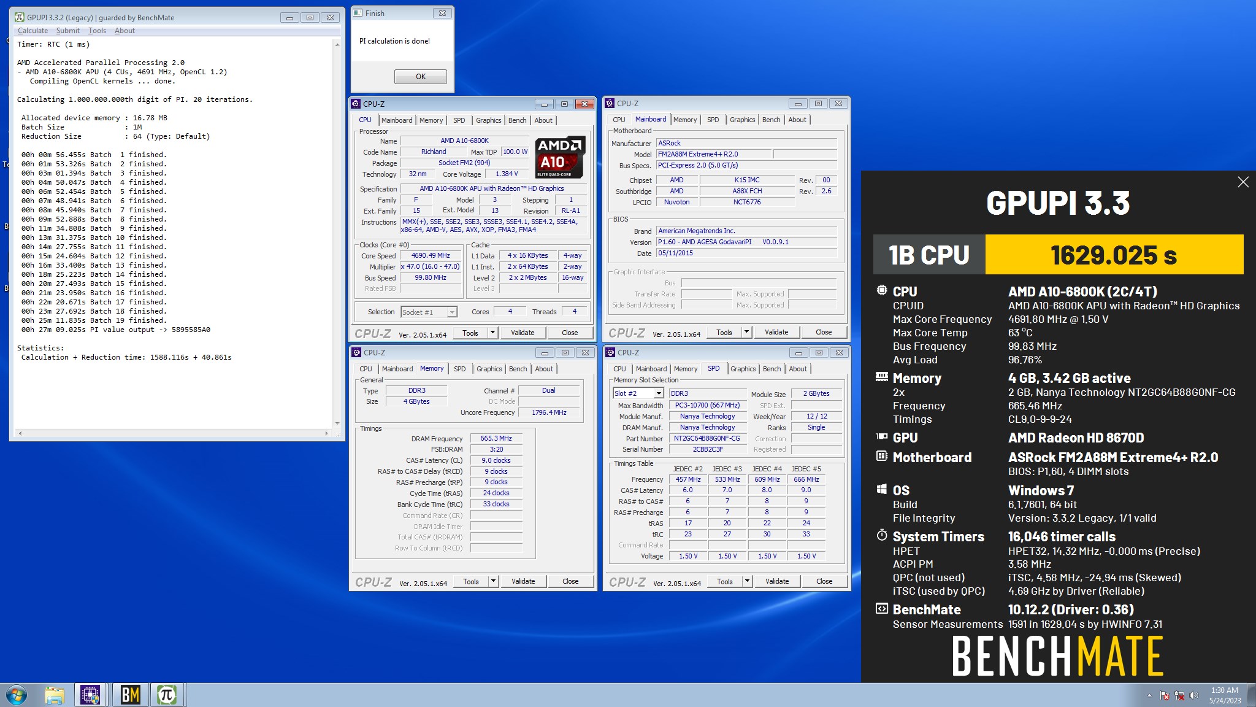
Task: Expand Tools arrow in CPU-Z SPD window
Action: (x=746, y=581)
